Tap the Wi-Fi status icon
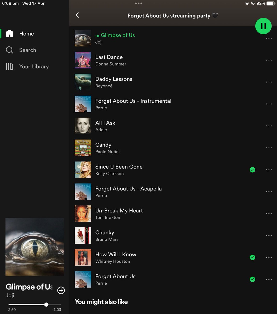 (x=247, y=4)
